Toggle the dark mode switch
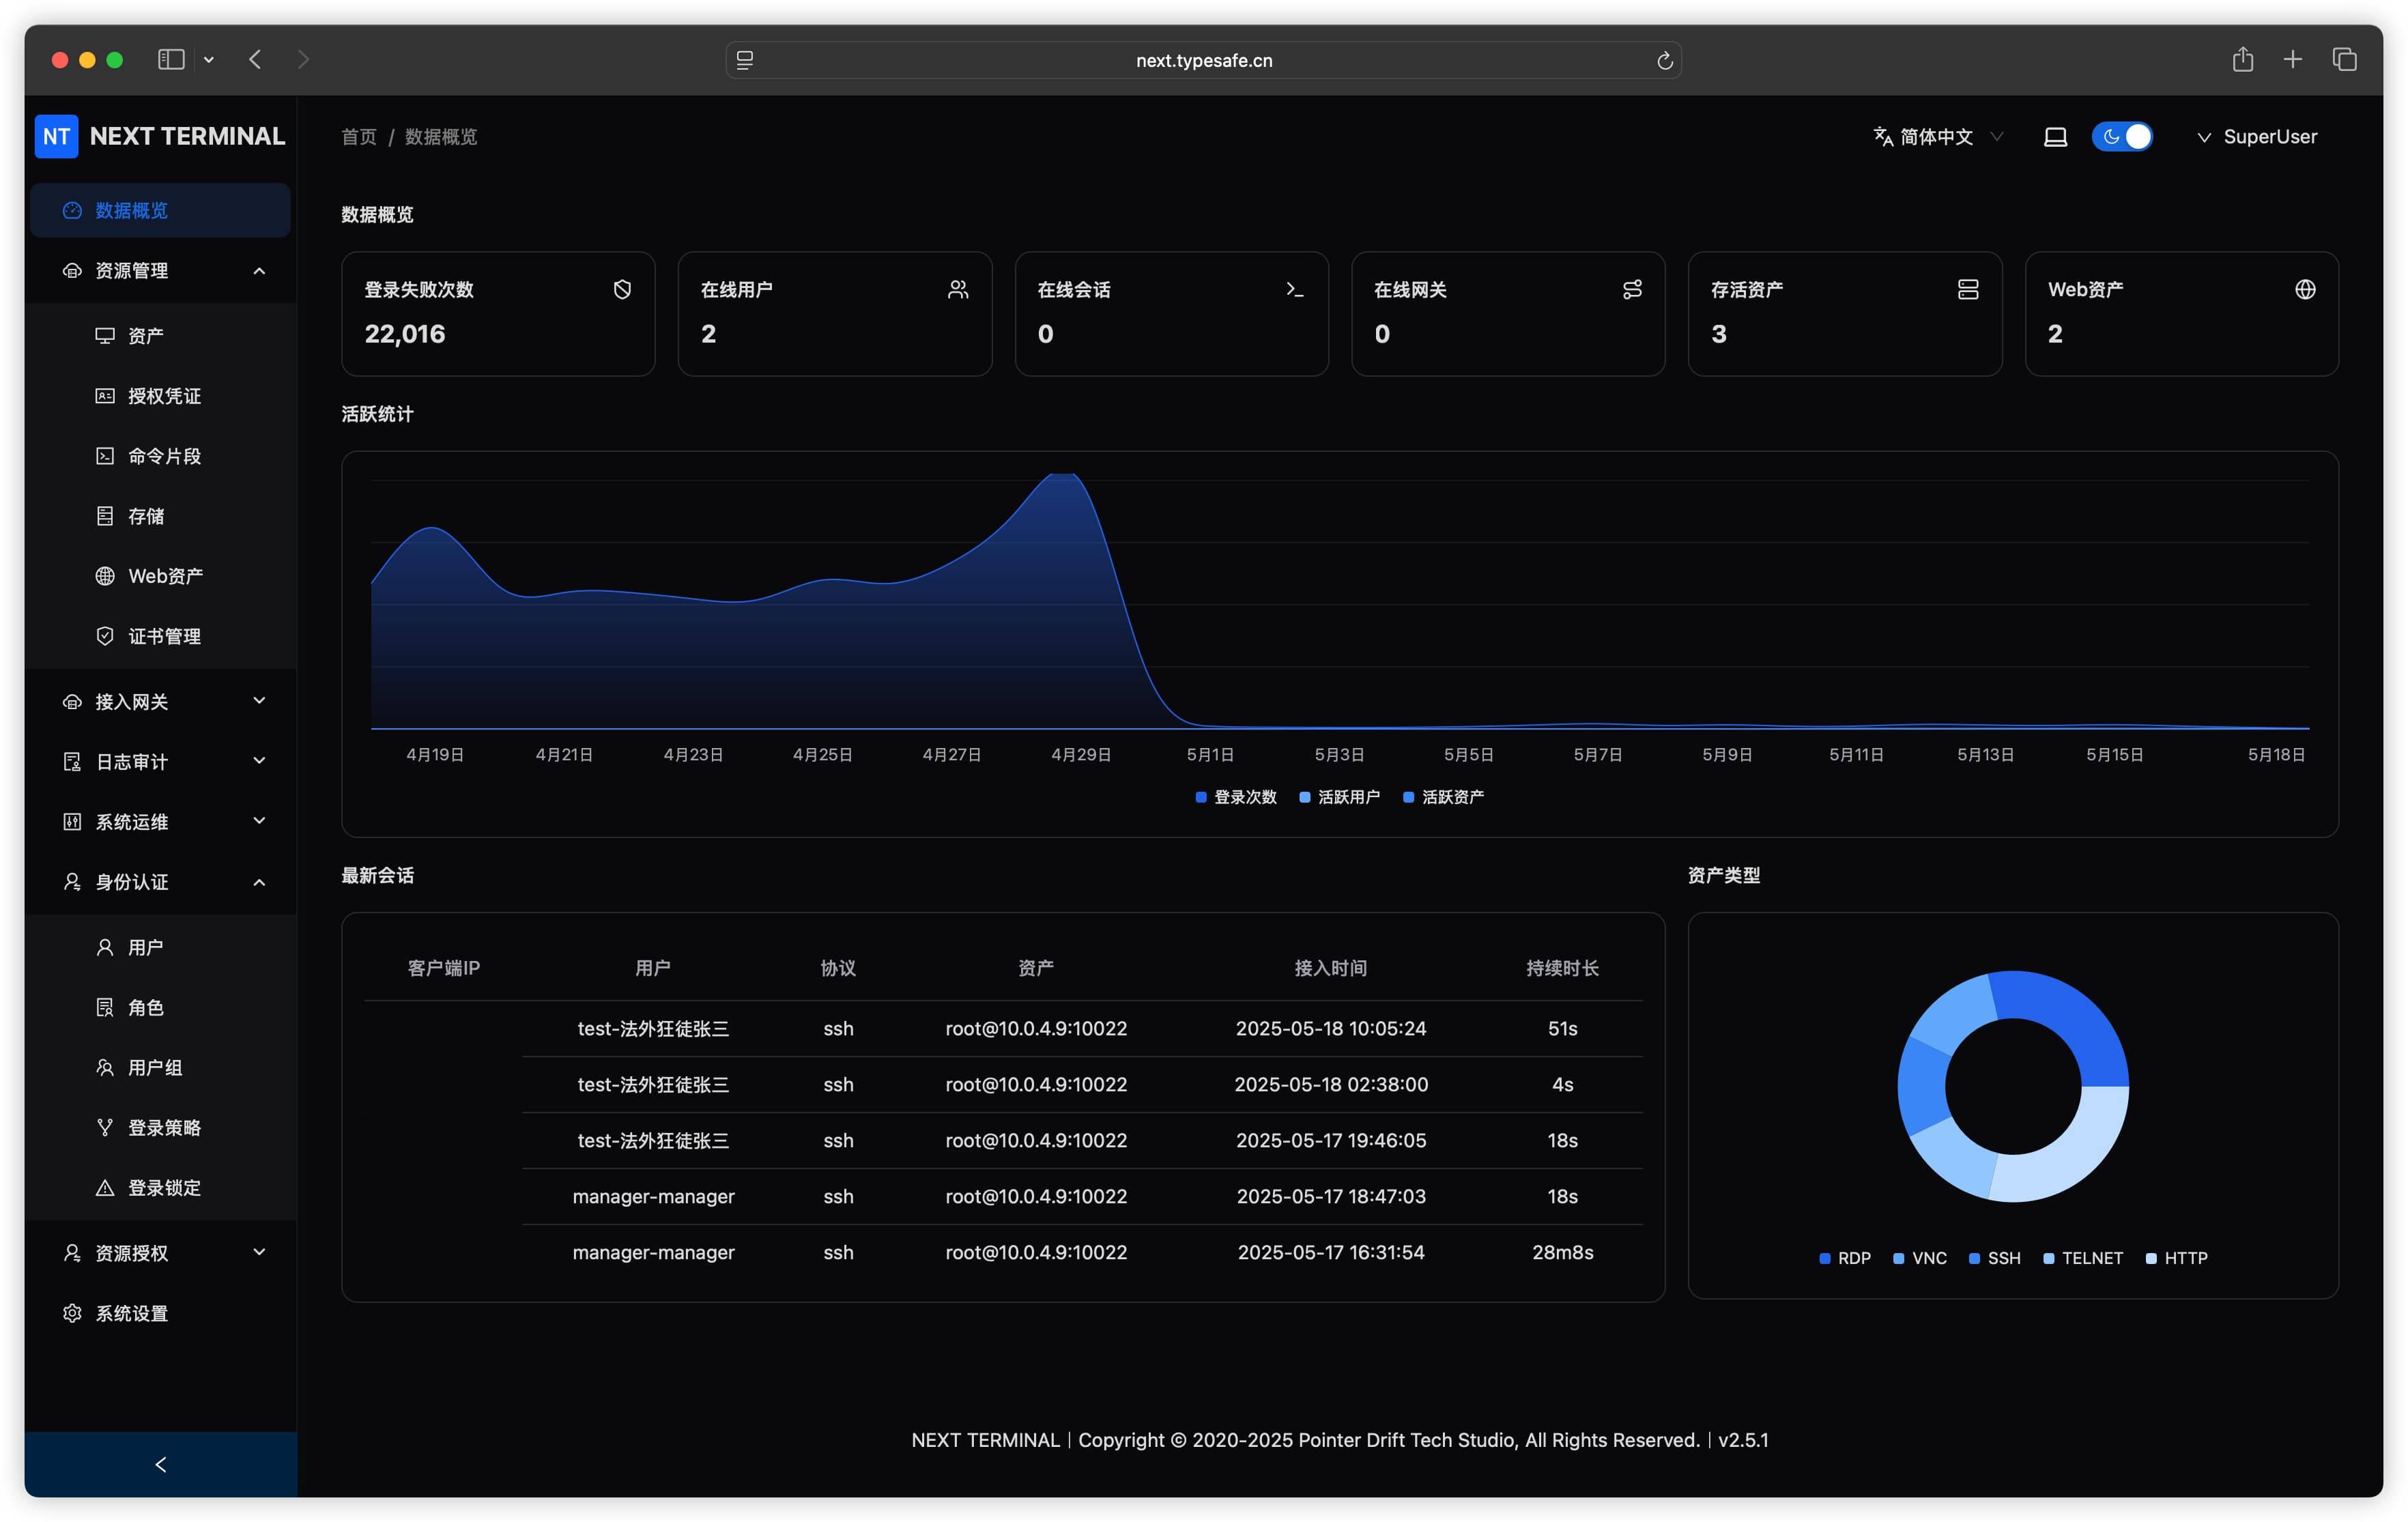The height and width of the screenshot is (1522, 2408). [x=2122, y=137]
